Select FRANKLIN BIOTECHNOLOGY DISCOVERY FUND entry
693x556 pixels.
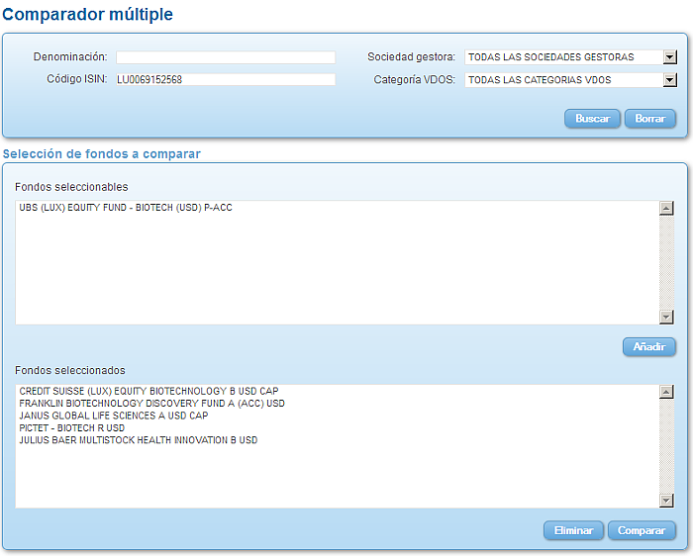(x=152, y=404)
